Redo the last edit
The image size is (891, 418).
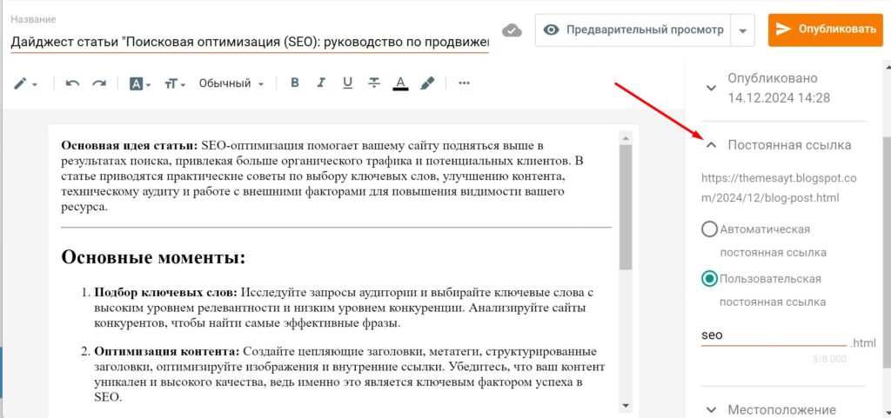point(99,83)
